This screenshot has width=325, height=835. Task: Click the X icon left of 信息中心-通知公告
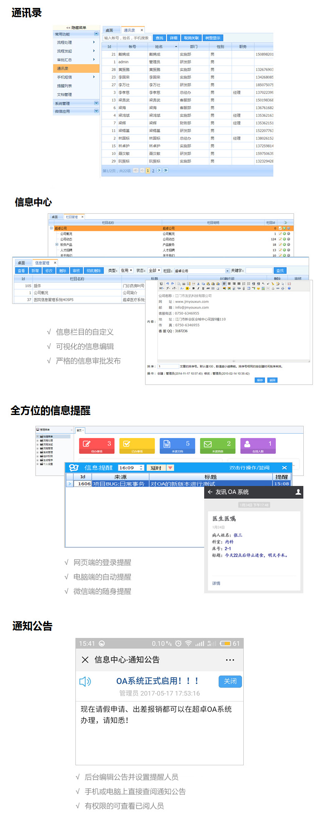click(85, 660)
